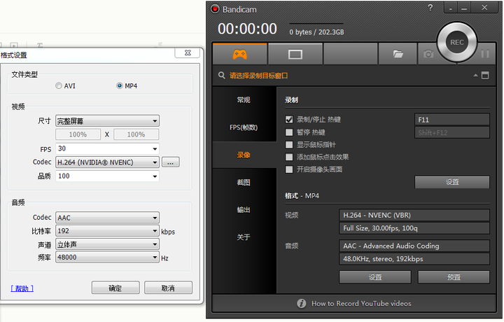Close the 格式设置 dialog
This screenshot has width=504, height=322.
coord(188,52)
